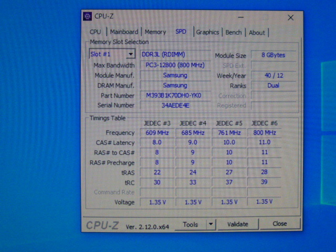The image size is (336, 252).
Task: Open the Memory tab
Action: (x=155, y=32)
